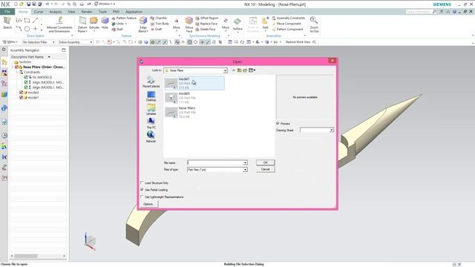Image resolution: width=475 pixels, height=267 pixels.
Task: Open the File tab
Action: pyautogui.click(x=7, y=12)
